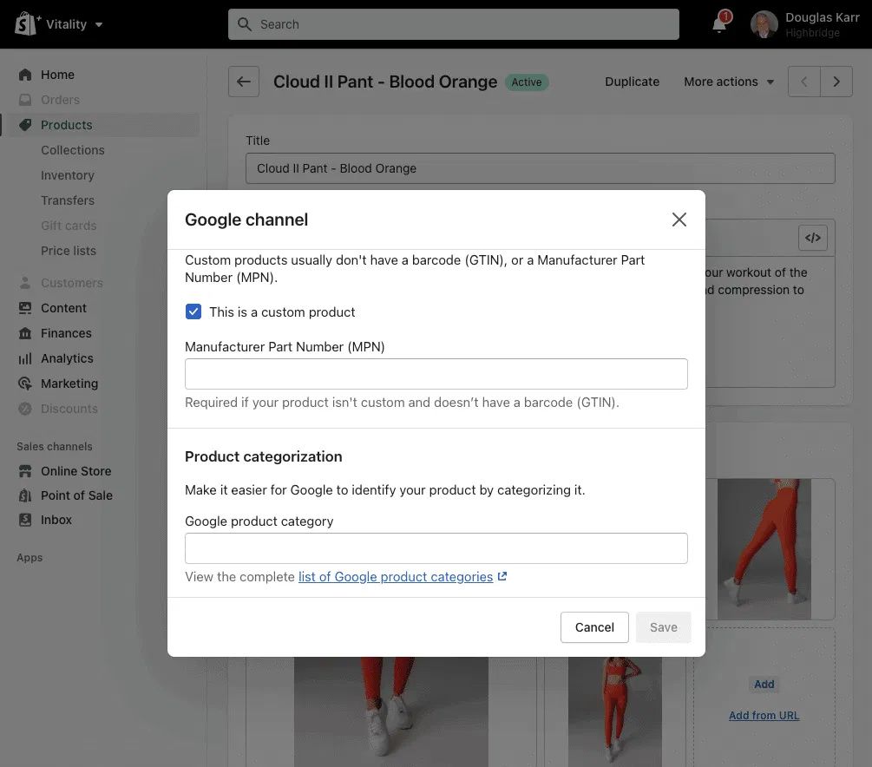Select Online Store sales channel

point(75,471)
